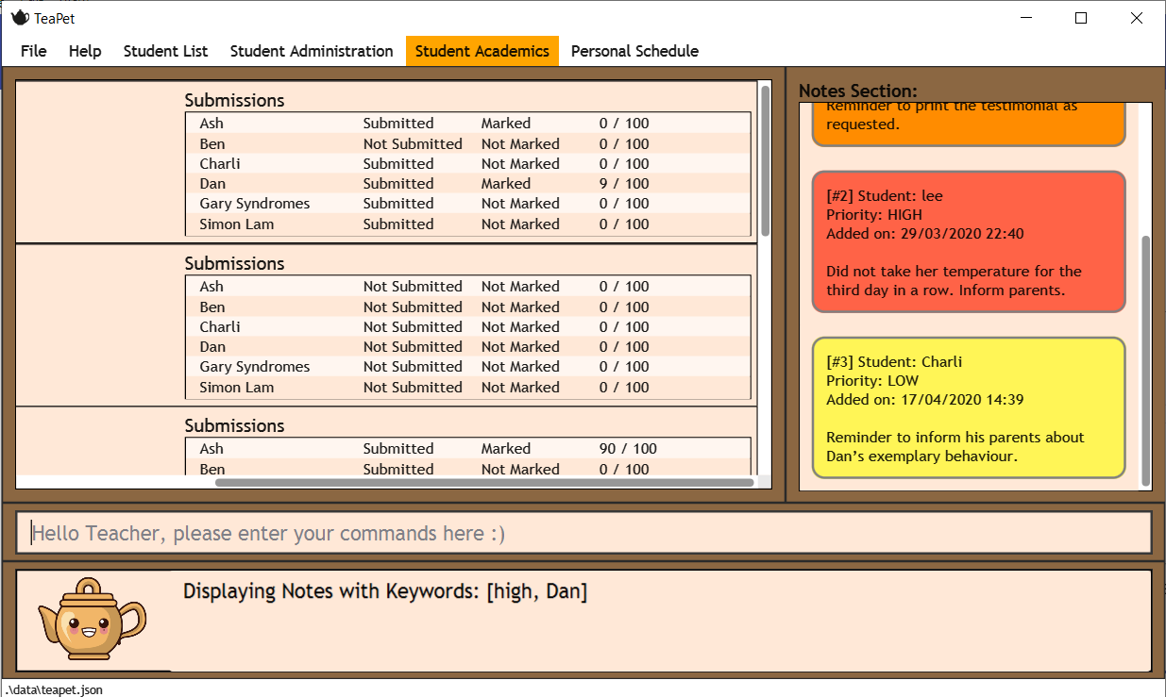
Task: Select the yellow note #3 for Charli
Action: pyautogui.click(x=969, y=407)
